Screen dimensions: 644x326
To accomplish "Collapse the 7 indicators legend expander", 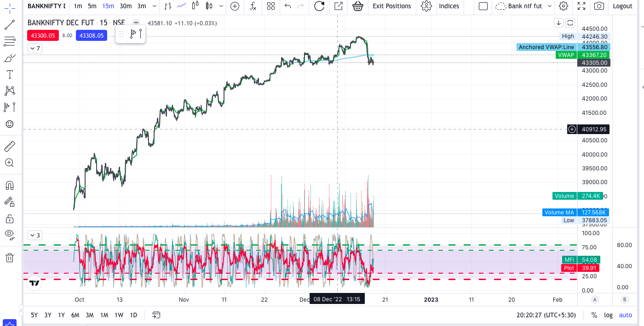I will [34, 48].
